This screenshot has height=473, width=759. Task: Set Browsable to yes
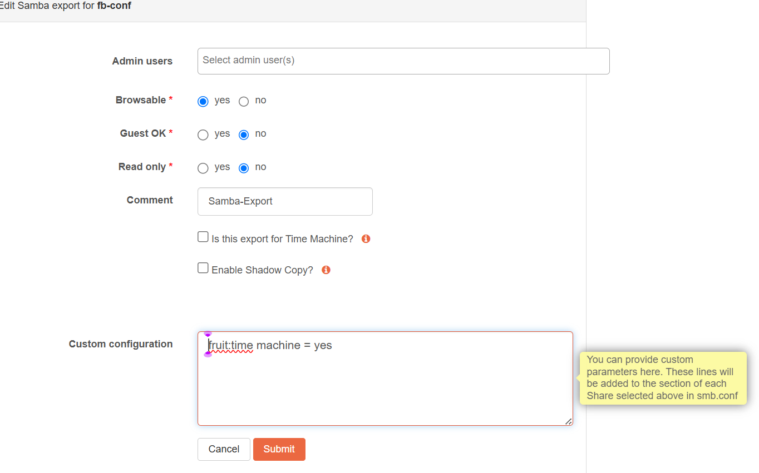click(x=203, y=101)
